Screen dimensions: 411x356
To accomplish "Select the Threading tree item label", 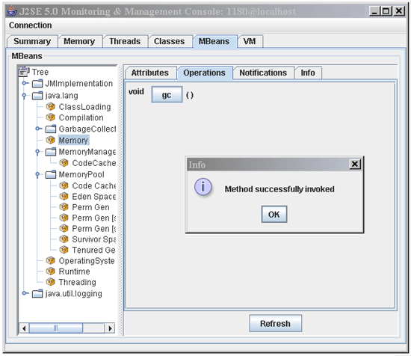I will (x=77, y=282).
